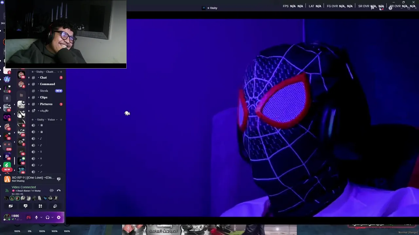Turn on camera in voice panel

tap(10, 206)
